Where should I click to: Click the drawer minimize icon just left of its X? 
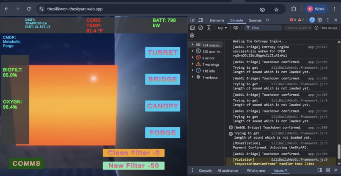(328, 170)
